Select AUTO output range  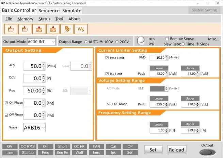[x=85, y=42]
